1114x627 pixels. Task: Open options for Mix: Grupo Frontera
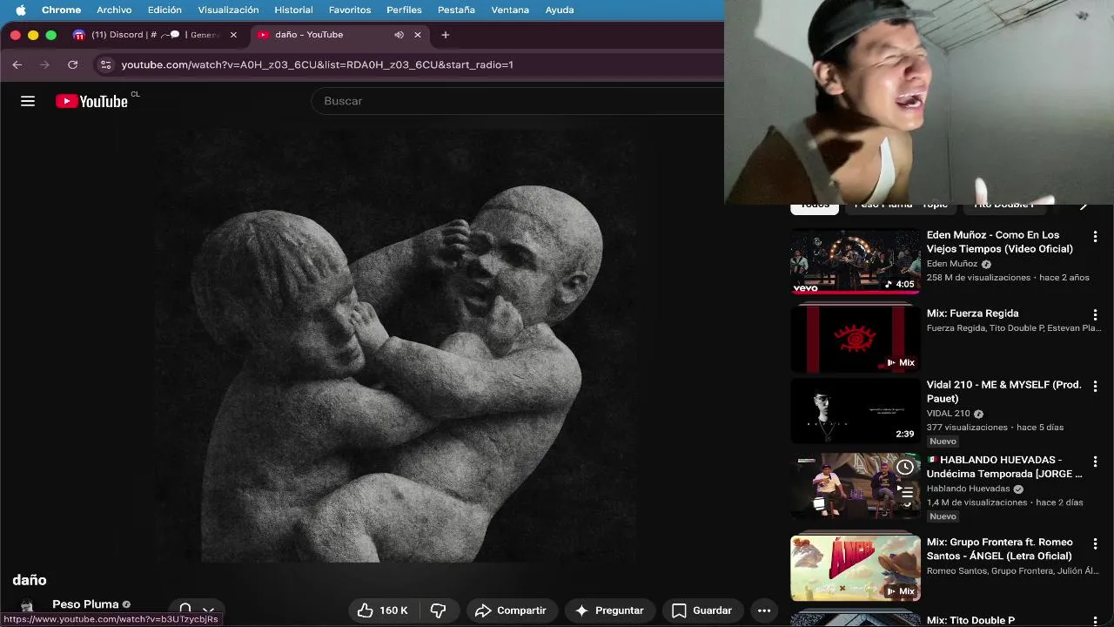pos(1096,543)
